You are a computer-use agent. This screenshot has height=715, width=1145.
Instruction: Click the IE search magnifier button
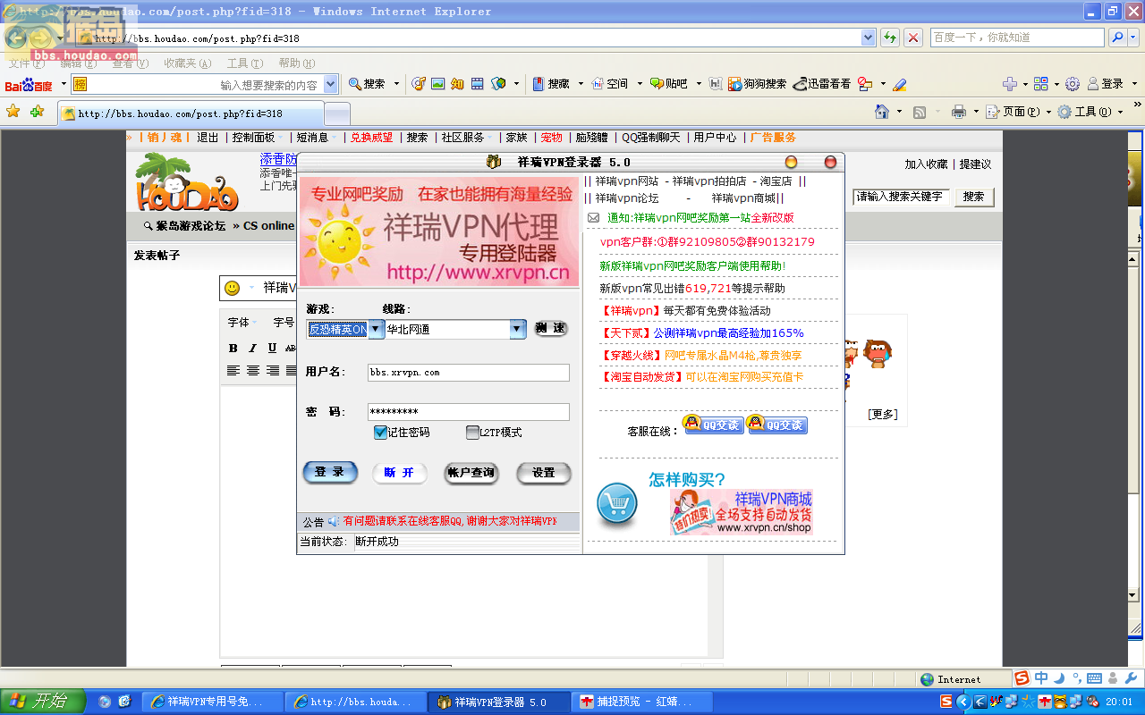[1117, 38]
